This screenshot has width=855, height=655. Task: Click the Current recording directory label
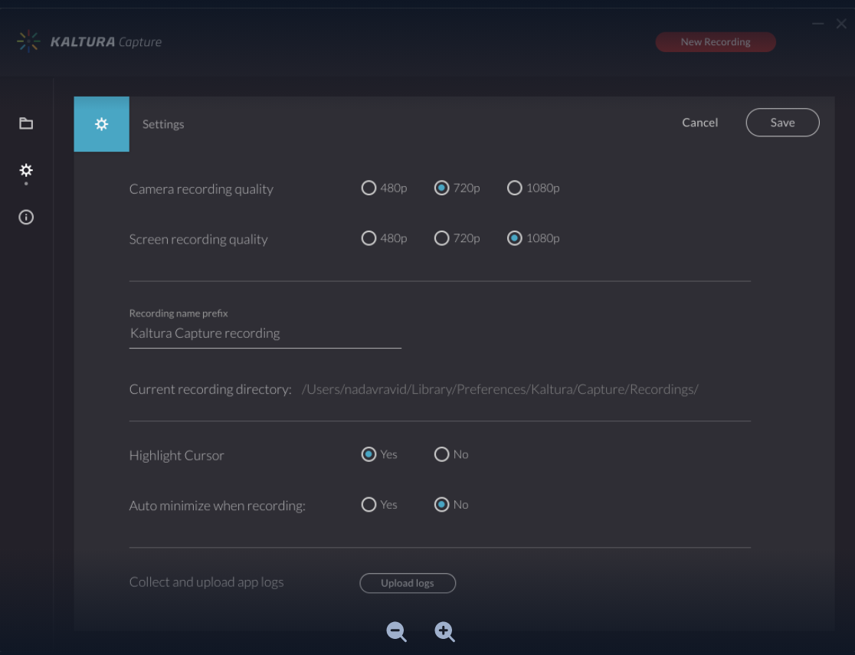coord(211,389)
